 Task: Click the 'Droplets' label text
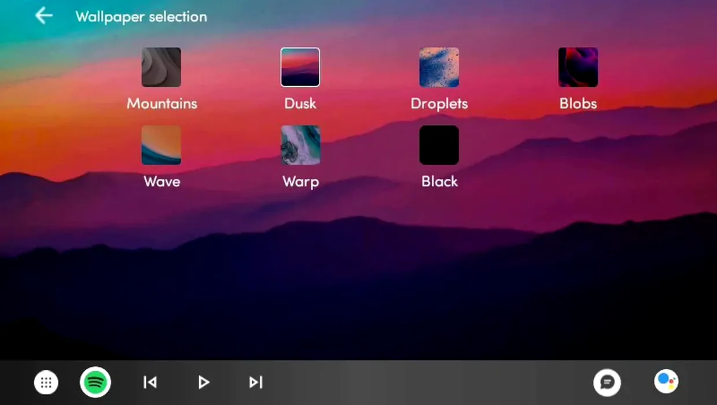[439, 104]
